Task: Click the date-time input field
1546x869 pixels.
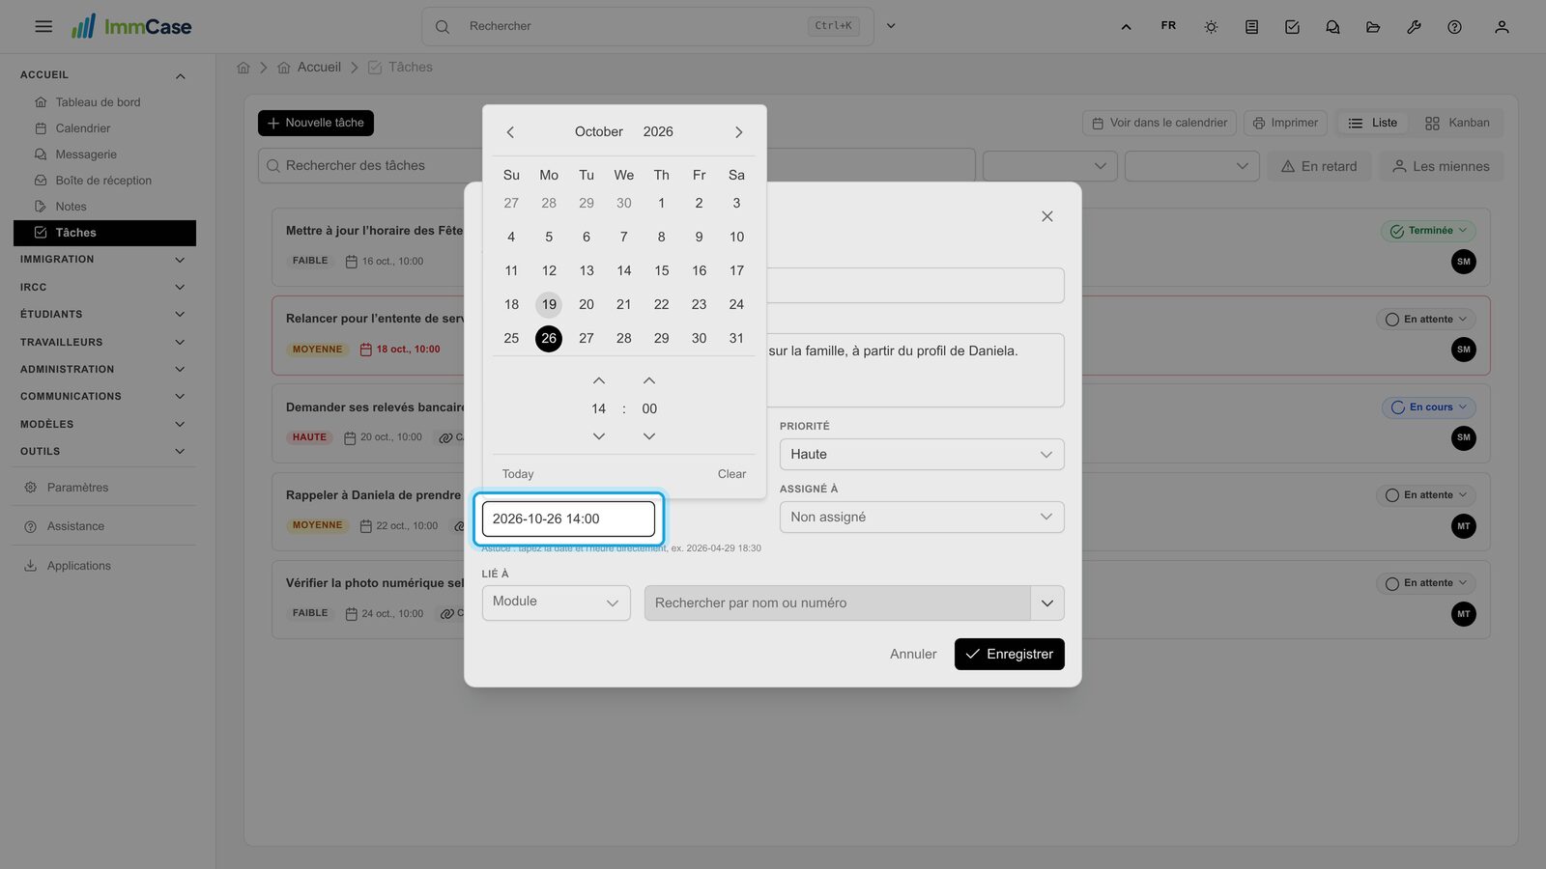Action: tap(568, 519)
